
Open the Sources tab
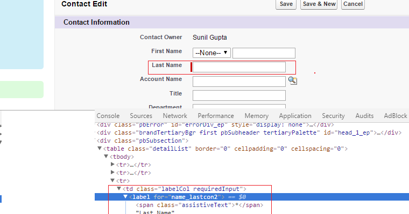pos(141,116)
